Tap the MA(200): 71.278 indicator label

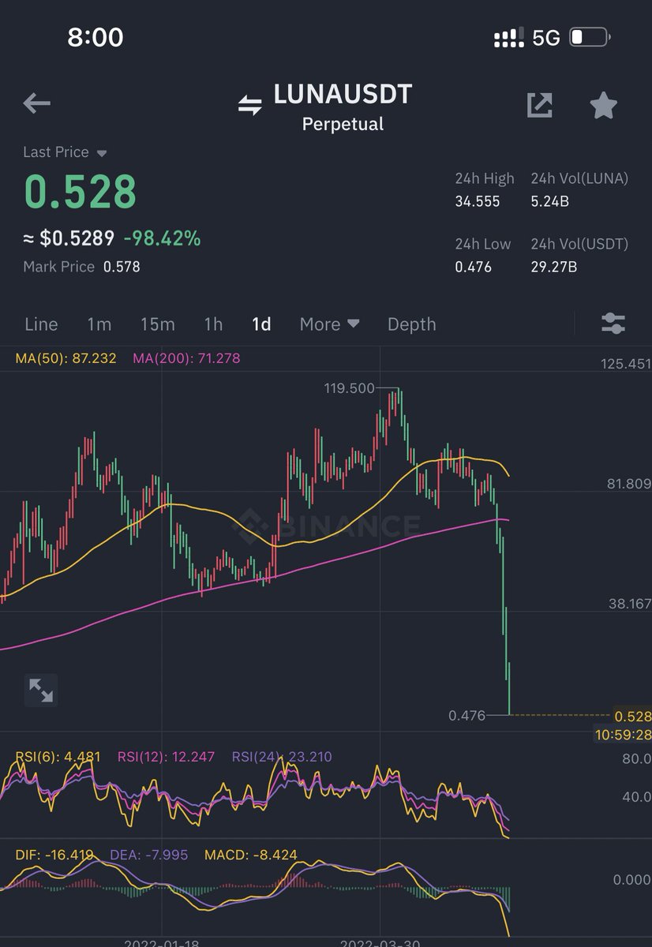(x=186, y=358)
